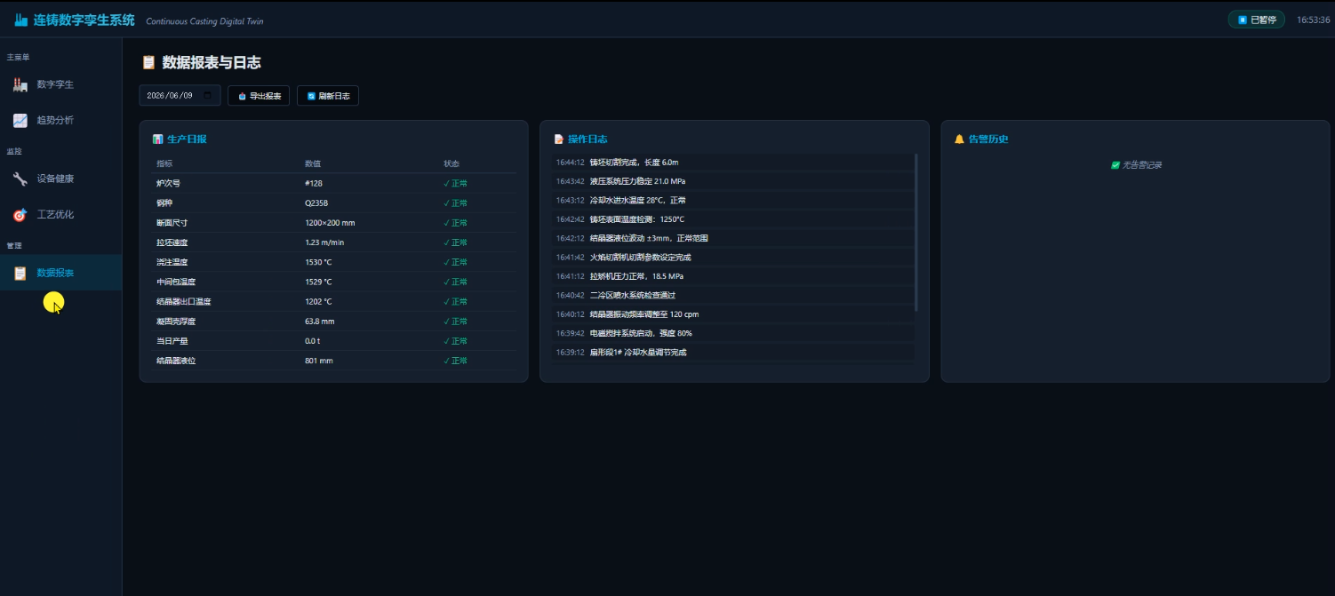This screenshot has height=596, width=1335.
Task: Open the 趋势分析 sidebar item
Action: click(x=60, y=120)
